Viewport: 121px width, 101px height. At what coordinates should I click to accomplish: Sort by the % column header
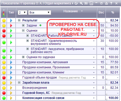(113, 12)
